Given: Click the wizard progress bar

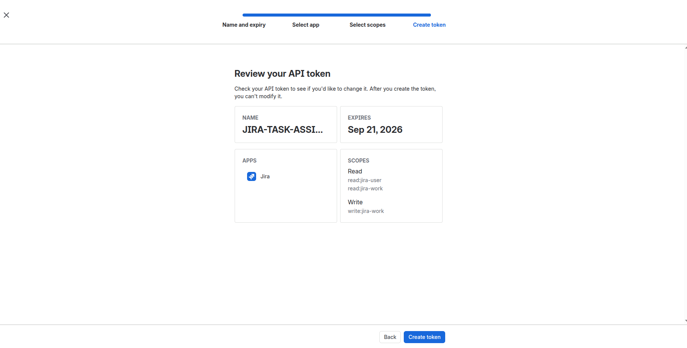Looking at the screenshot, I should pyautogui.click(x=337, y=15).
